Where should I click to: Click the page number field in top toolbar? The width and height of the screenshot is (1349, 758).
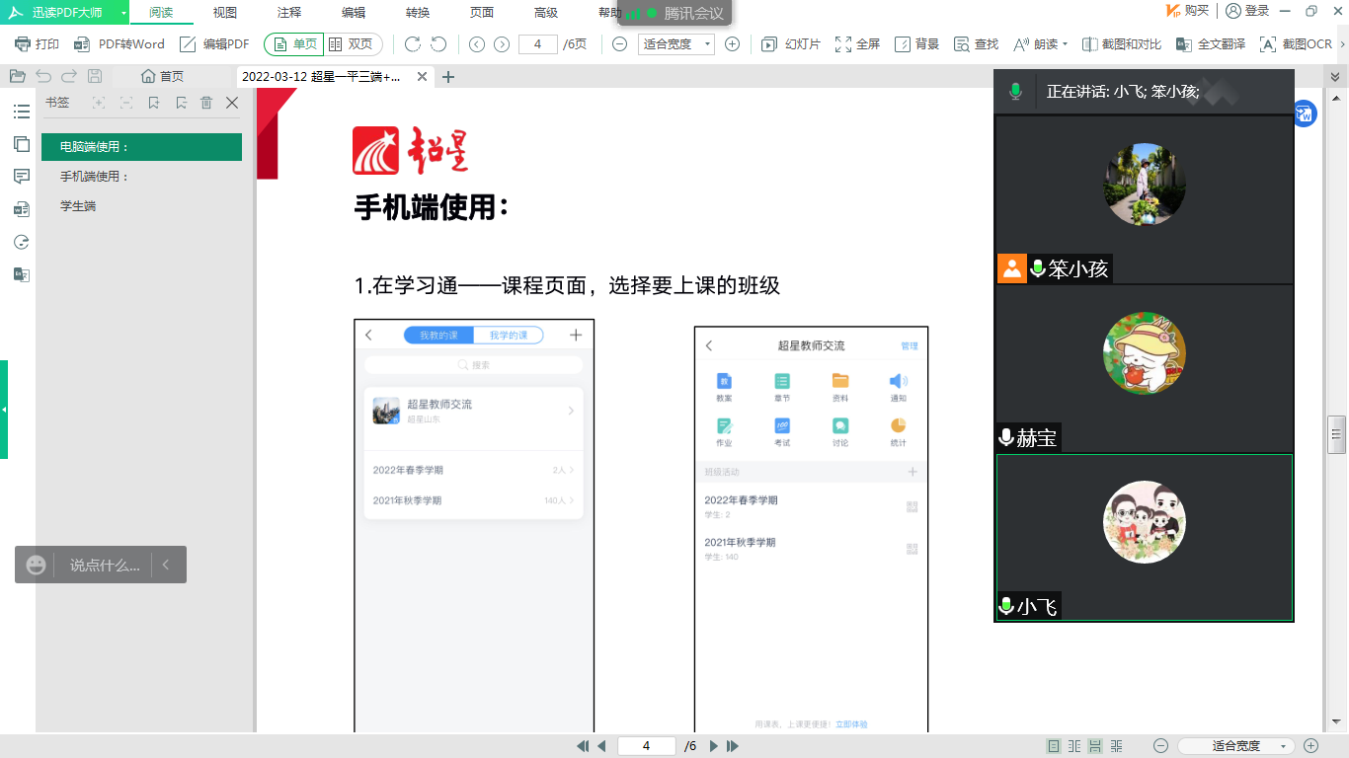[x=538, y=44]
